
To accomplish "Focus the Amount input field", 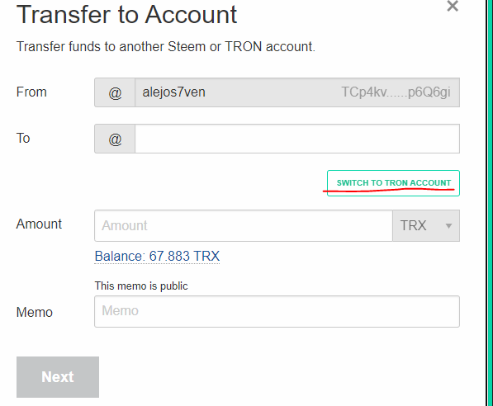I will click(x=244, y=225).
